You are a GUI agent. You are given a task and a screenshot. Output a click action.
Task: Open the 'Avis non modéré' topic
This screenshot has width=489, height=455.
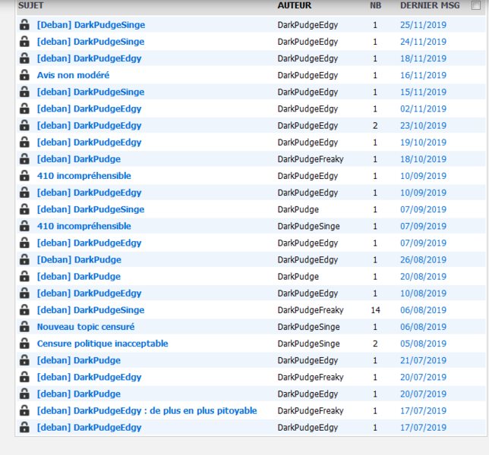click(74, 75)
